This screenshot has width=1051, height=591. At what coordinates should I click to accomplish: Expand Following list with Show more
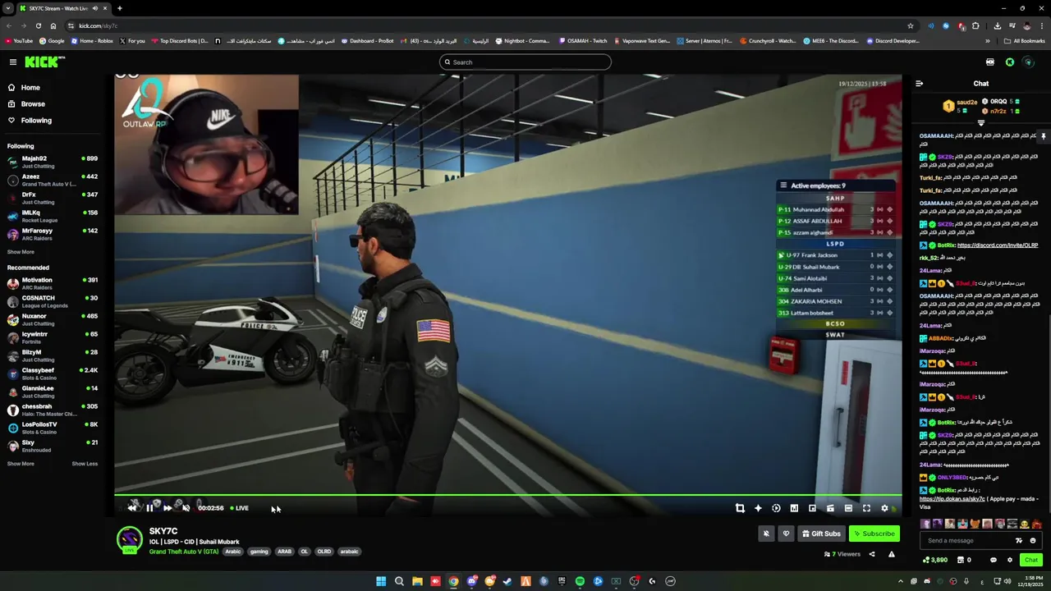click(x=21, y=252)
